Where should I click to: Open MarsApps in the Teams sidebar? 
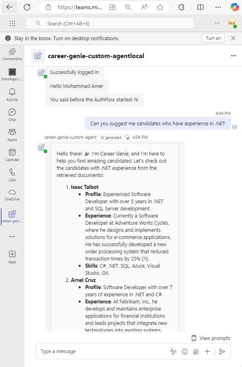click(x=12, y=74)
